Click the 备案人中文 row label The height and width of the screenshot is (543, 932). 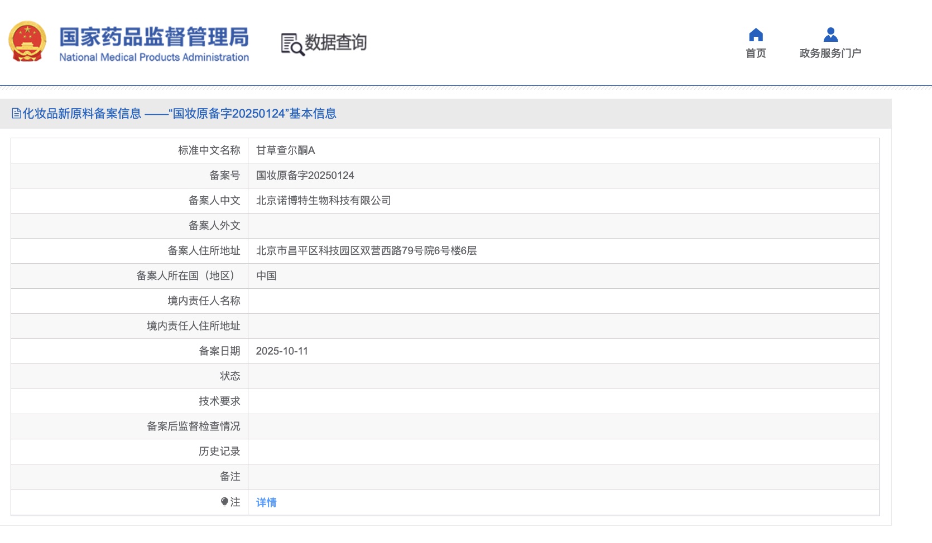214,201
